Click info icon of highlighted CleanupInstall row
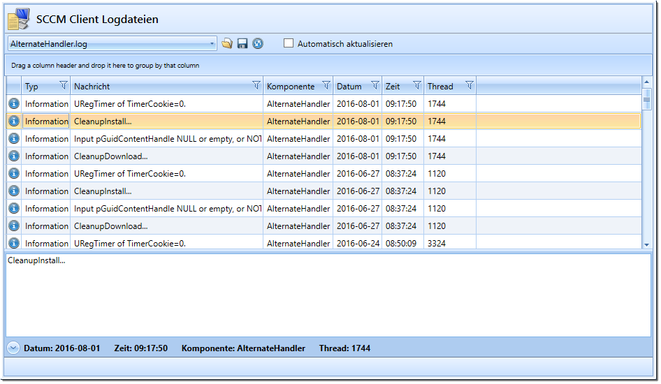 pos(14,121)
